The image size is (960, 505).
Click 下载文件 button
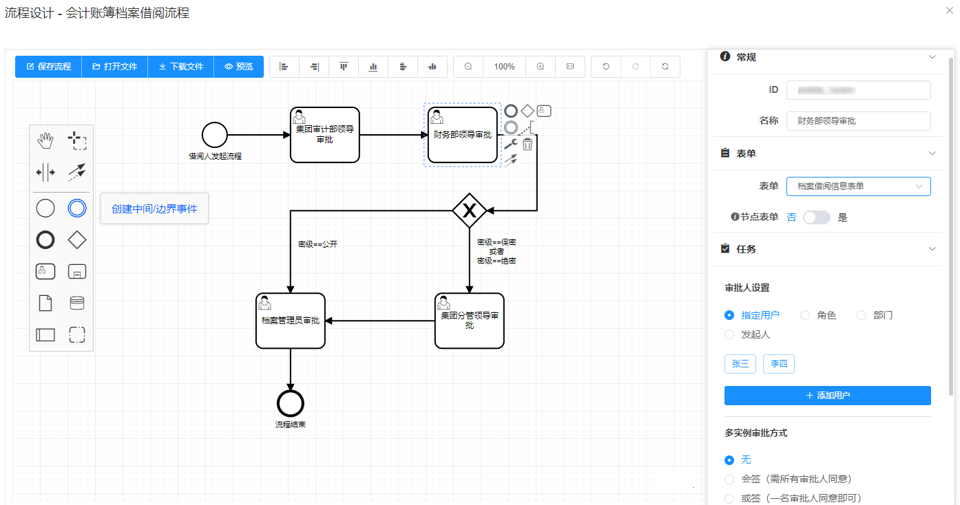[x=181, y=67]
